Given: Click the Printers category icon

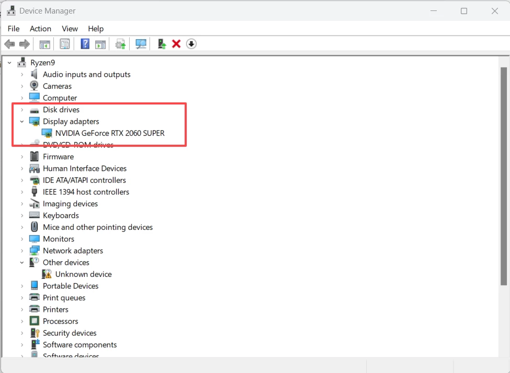Looking at the screenshot, I should coord(34,309).
